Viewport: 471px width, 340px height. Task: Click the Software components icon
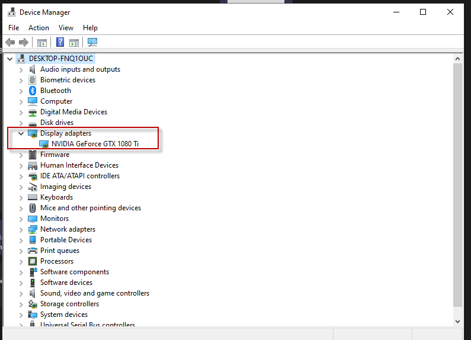(33, 272)
